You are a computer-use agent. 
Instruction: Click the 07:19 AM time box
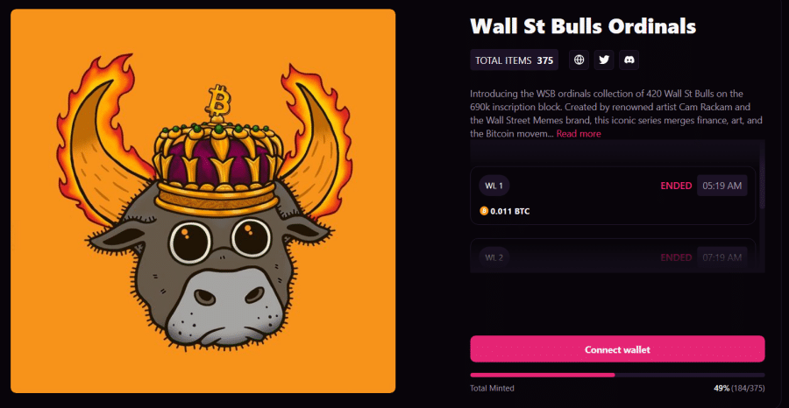(722, 257)
